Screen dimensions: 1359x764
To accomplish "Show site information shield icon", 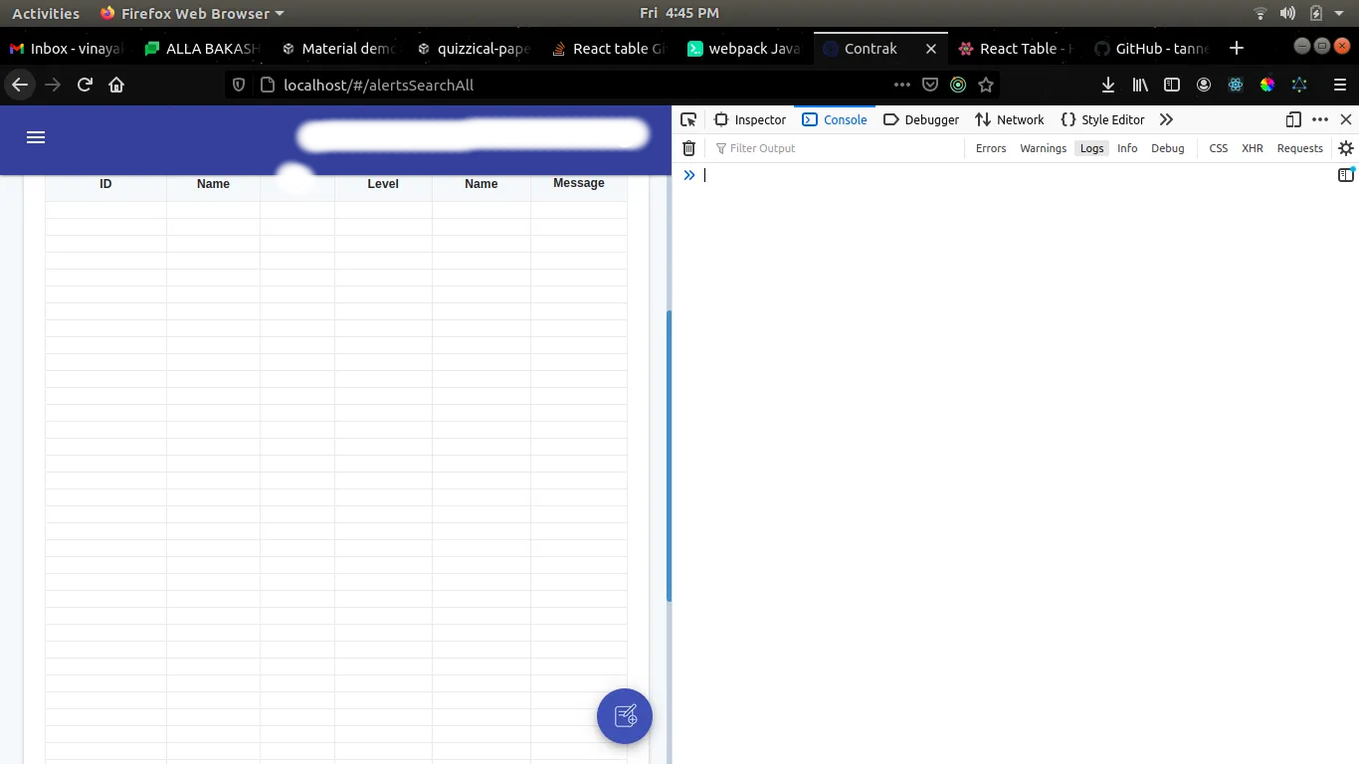I will pos(239,86).
